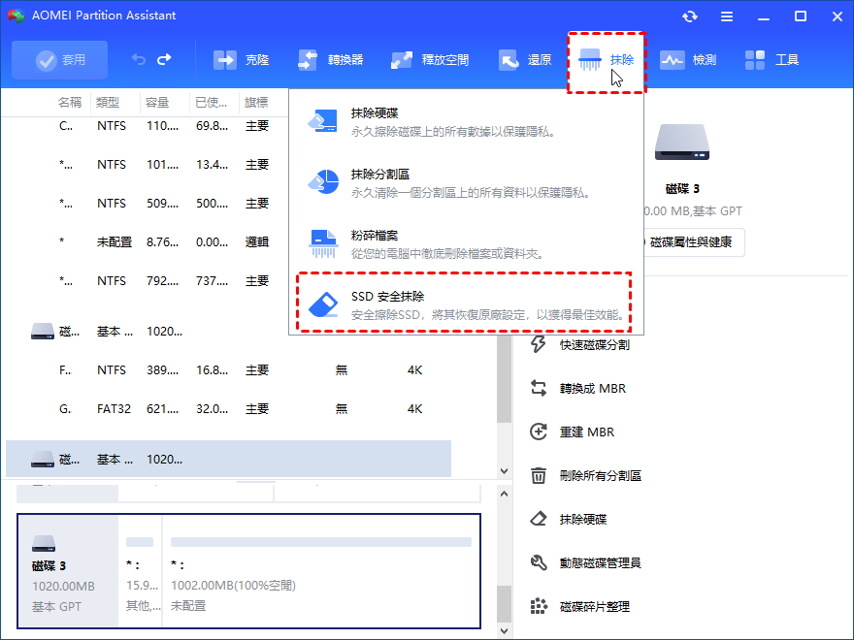Click the 抹除硬碟 disk icon in the menu
The height and width of the screenshot is (640, 854).
click(323, 121)
